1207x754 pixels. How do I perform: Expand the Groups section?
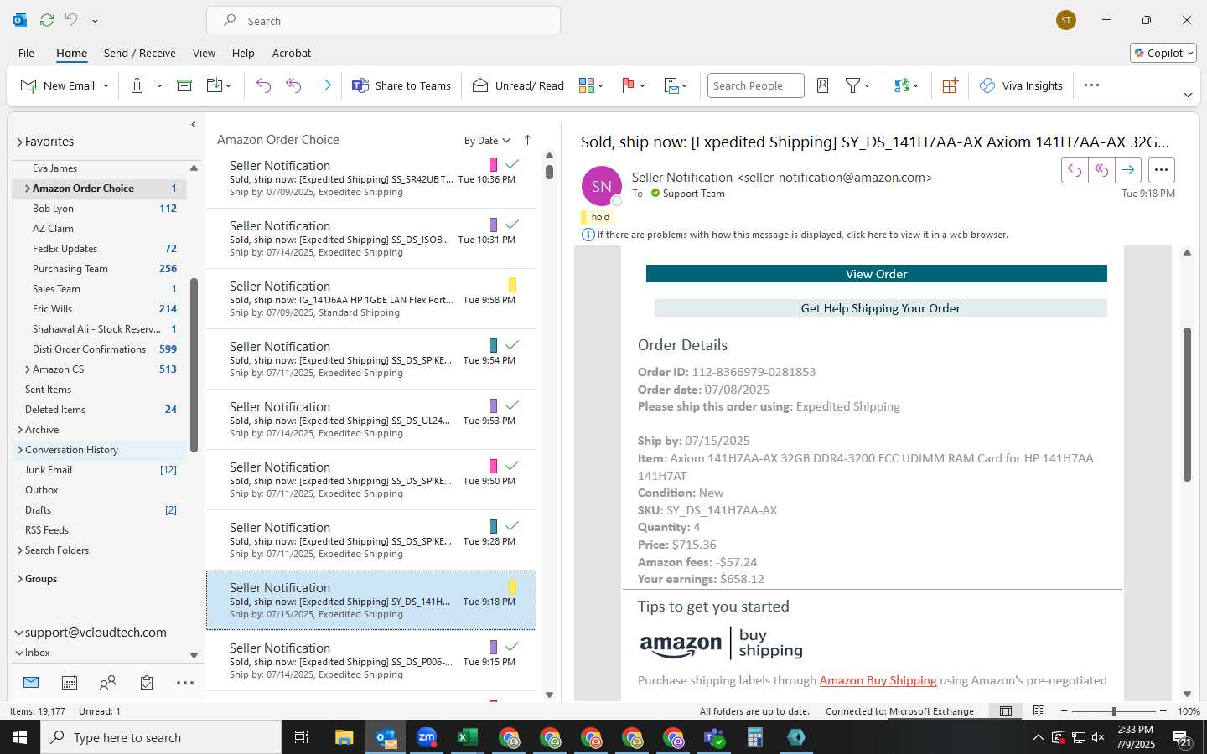point(19,579)
